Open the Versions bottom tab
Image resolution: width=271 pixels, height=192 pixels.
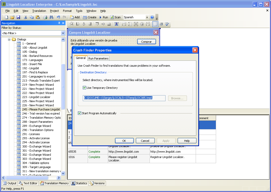pos(97,183)
